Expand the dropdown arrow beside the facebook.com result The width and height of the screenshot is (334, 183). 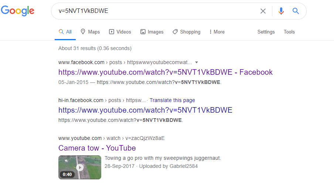tap(197, 63)
